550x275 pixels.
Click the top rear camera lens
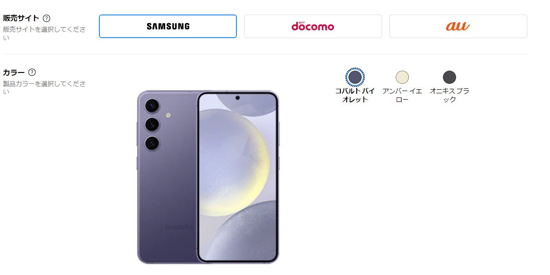(x=152, y=106)
